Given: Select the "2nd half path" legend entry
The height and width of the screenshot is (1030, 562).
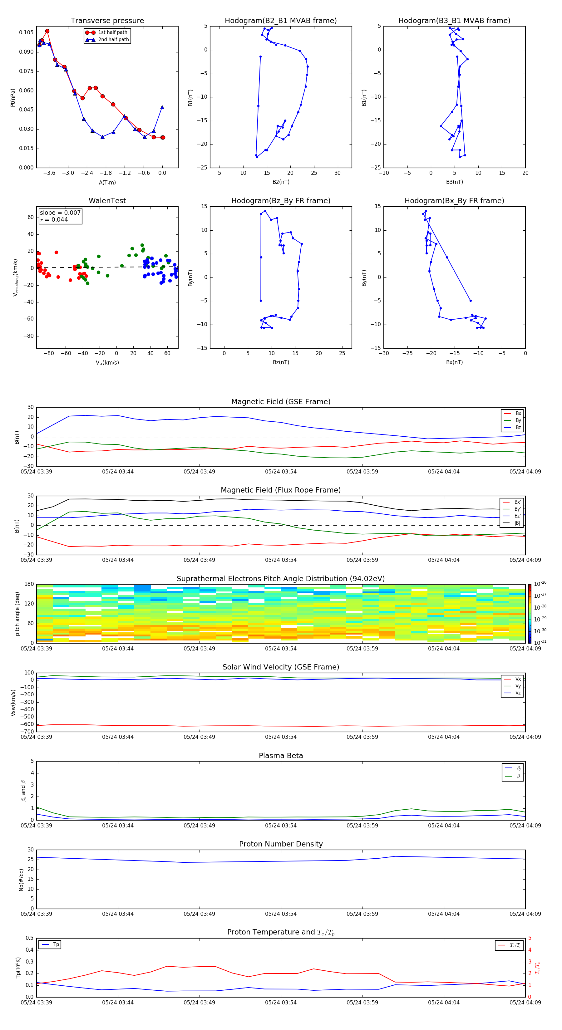Looking at the screenshot, I should click(x=107, y=40).
